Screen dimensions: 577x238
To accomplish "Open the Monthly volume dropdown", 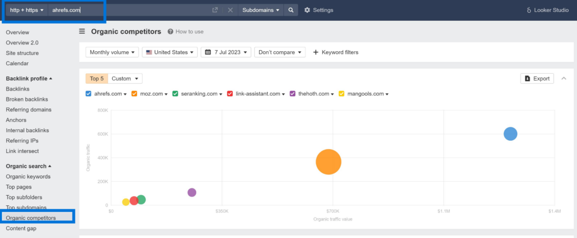I will [112, 52].
